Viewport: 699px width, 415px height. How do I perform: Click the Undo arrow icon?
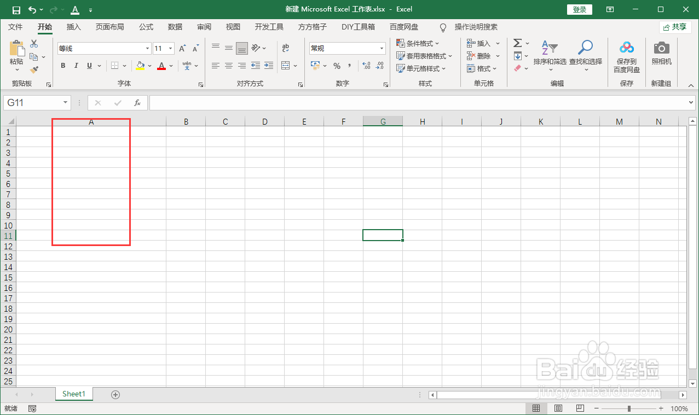[x=32, y=10]
